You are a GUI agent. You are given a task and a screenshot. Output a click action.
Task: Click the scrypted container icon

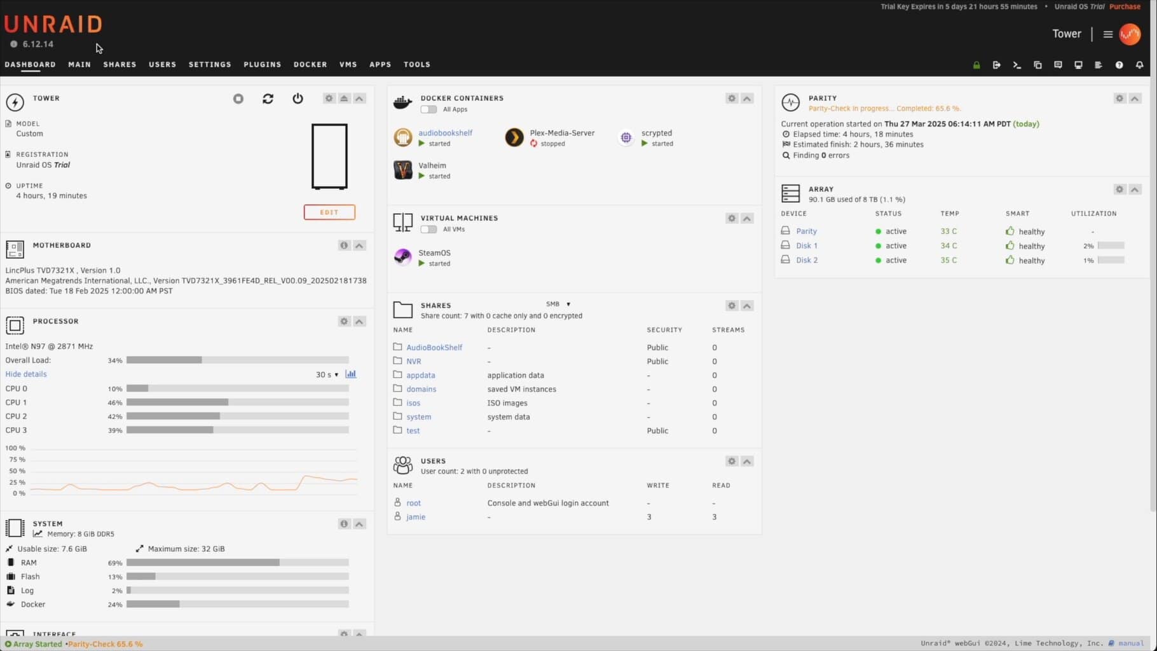click(626, 137)
